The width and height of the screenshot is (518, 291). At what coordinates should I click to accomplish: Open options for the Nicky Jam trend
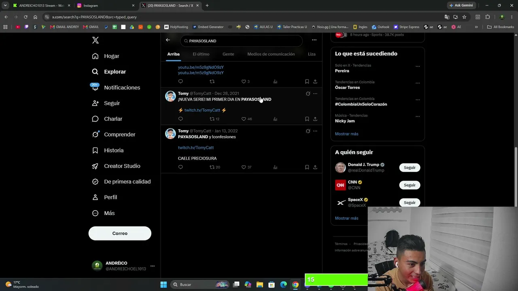[x=418, y=116]
